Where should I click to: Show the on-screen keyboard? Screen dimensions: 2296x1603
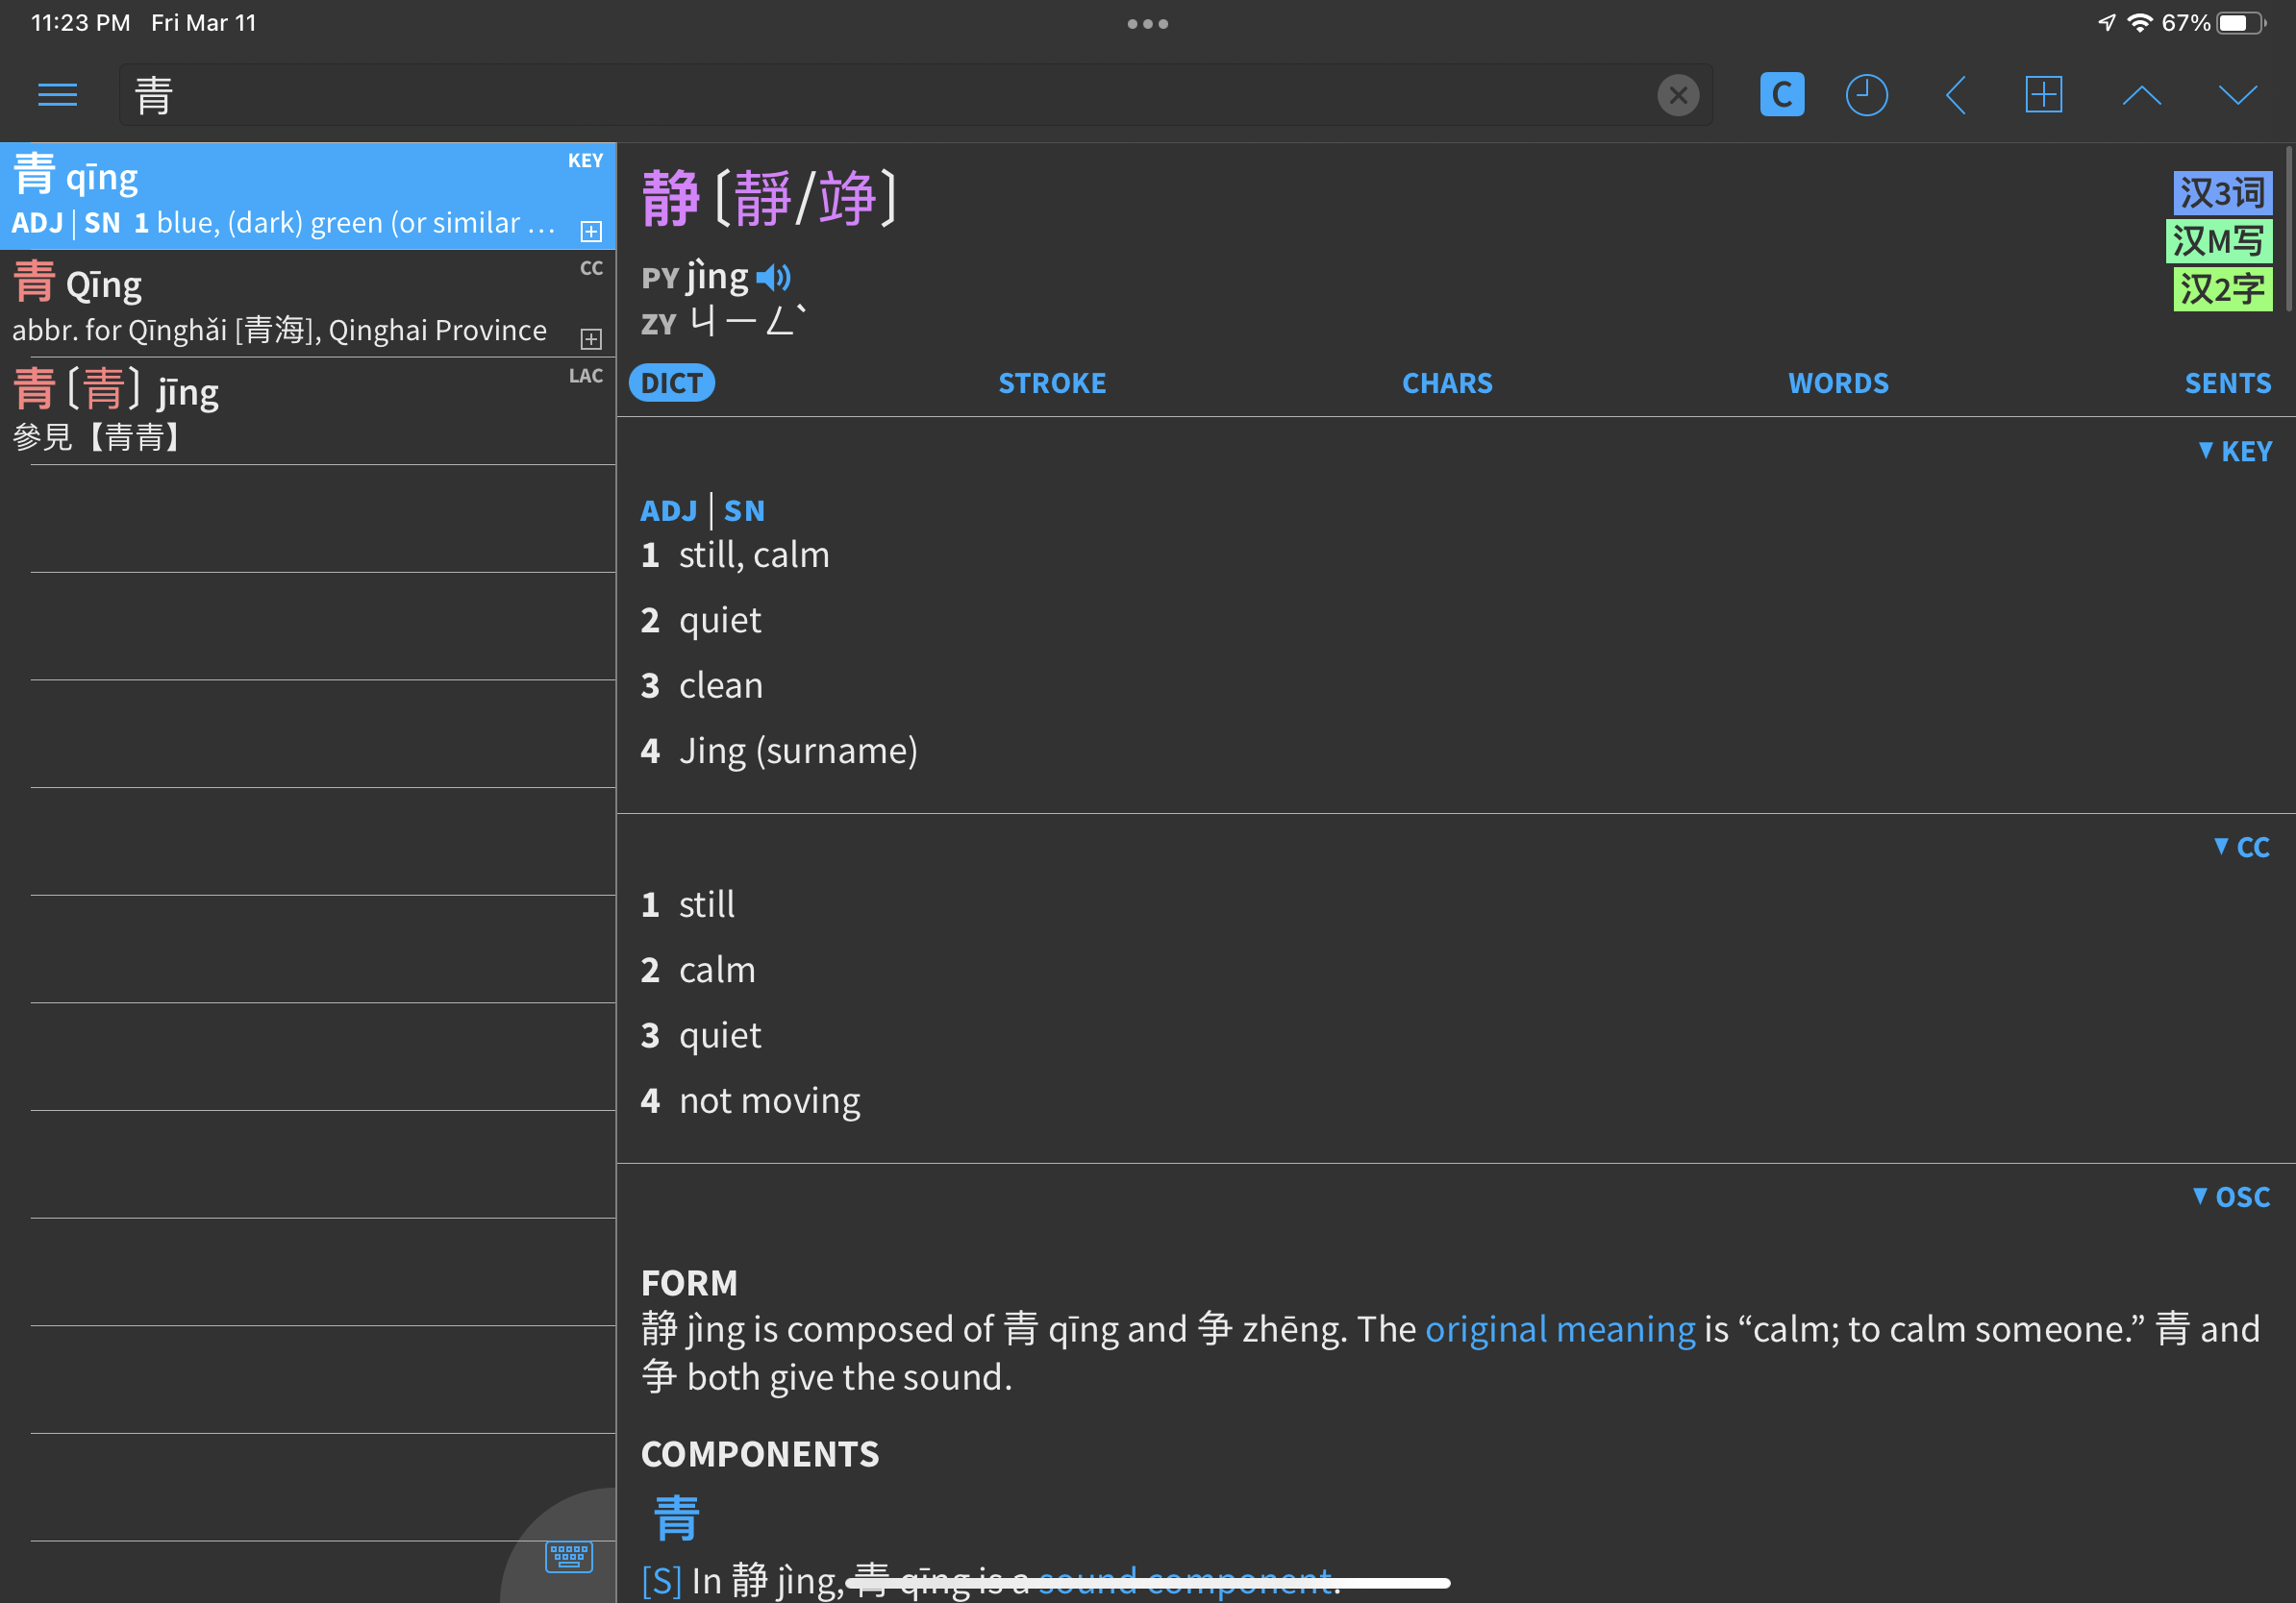[568, 1556]
